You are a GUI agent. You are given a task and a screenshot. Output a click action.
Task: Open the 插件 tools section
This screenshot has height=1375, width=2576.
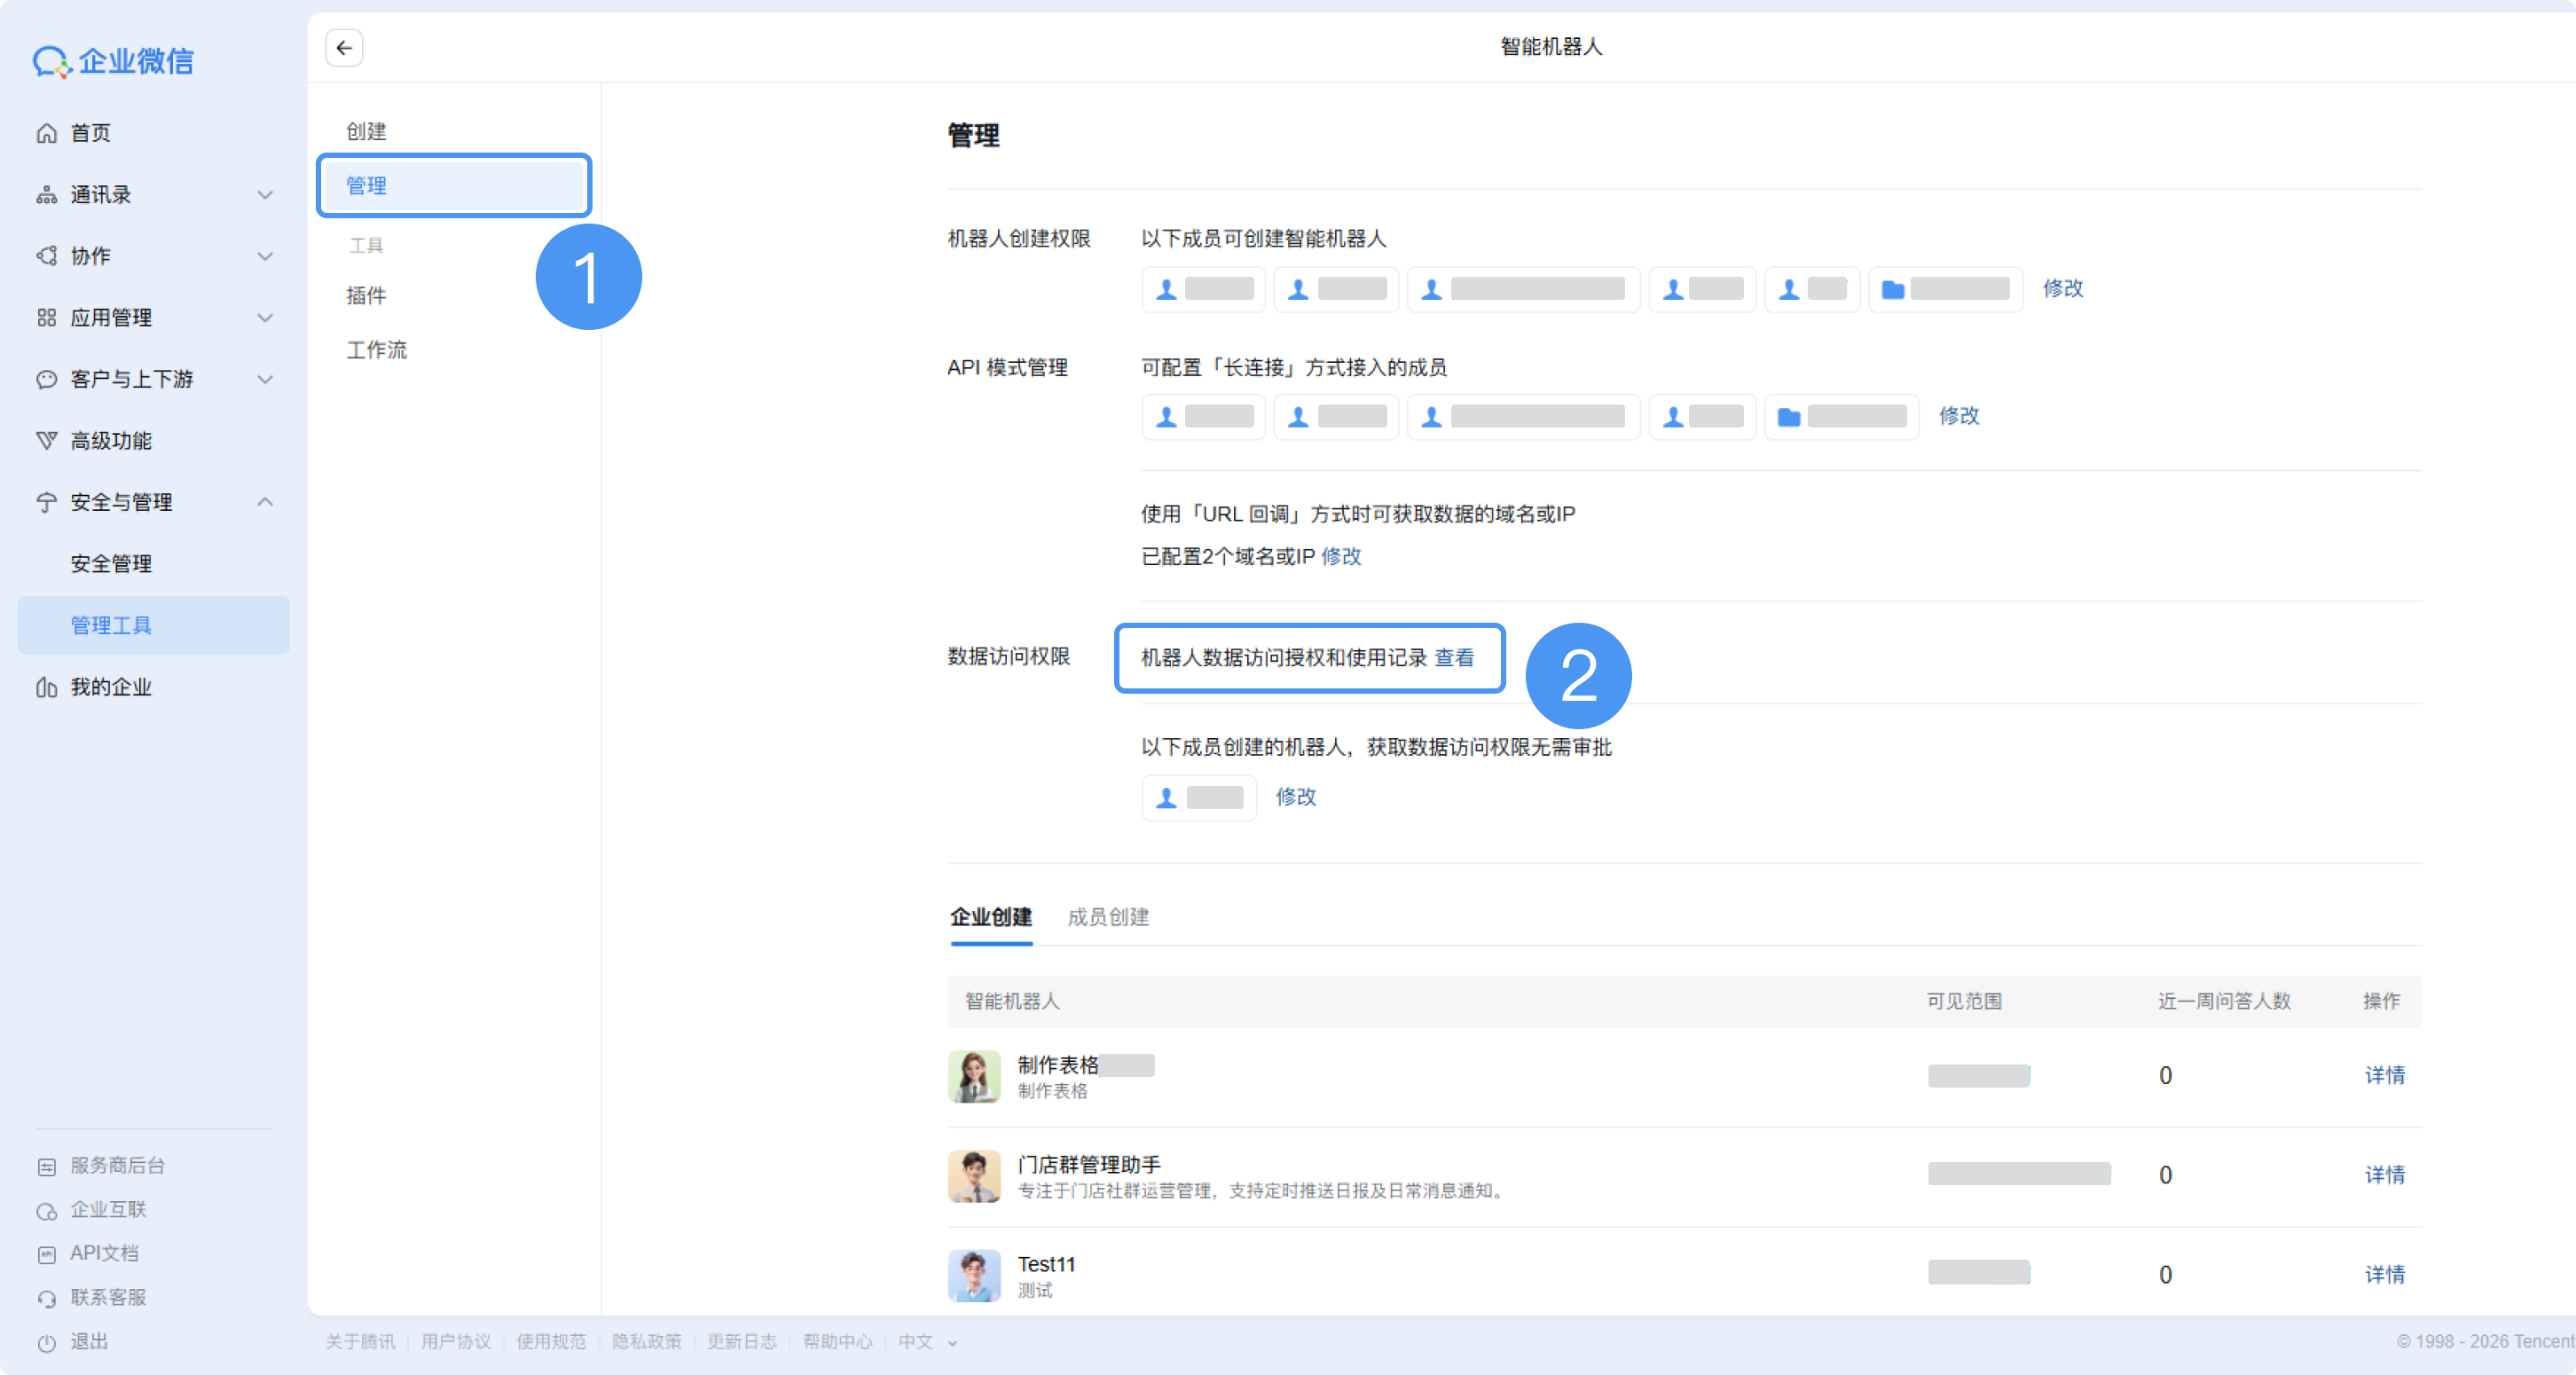(x=367, y=295)
